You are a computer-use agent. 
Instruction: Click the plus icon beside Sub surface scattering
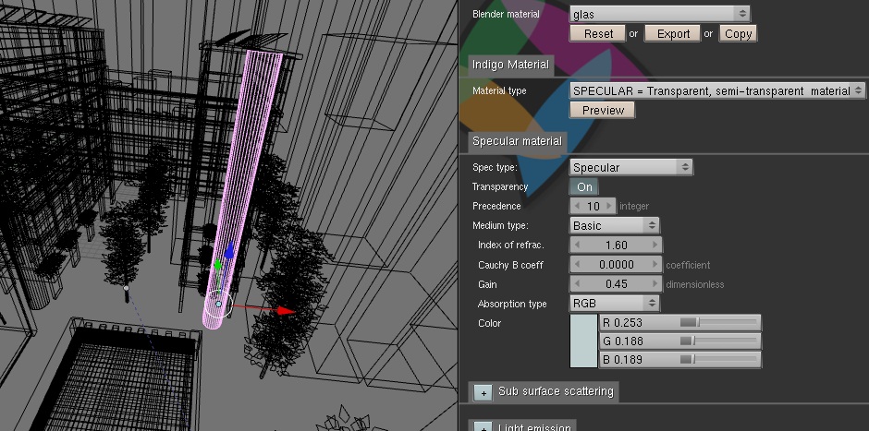click(483, 392)
